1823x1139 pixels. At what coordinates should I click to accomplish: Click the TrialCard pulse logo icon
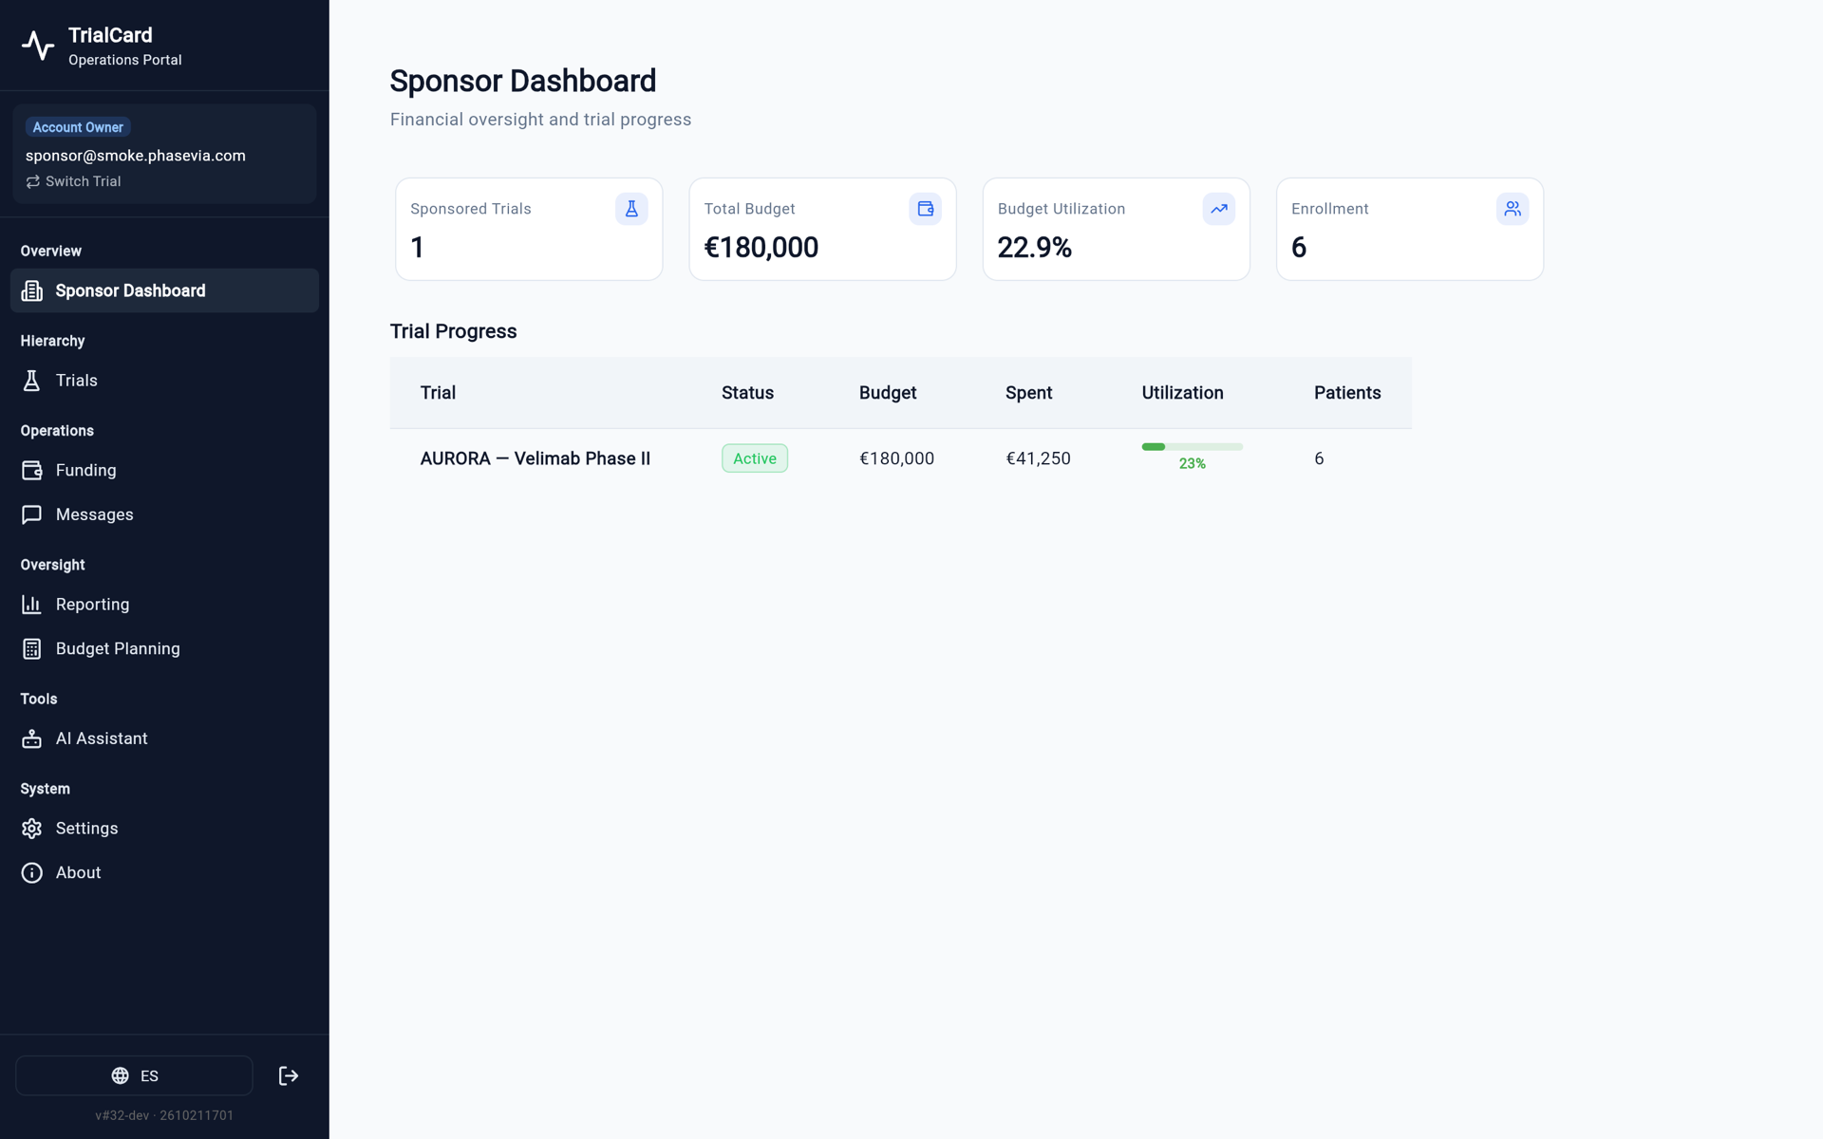click(38, 46)
